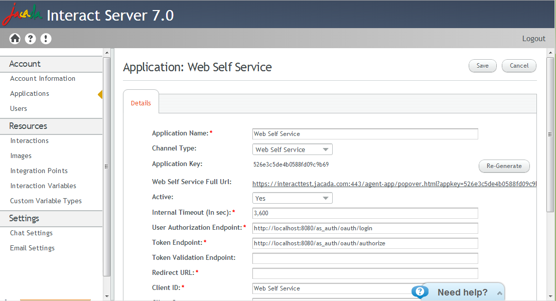556x301 pixels.
Task: Select the application key value text
Action: pos(291,165)
